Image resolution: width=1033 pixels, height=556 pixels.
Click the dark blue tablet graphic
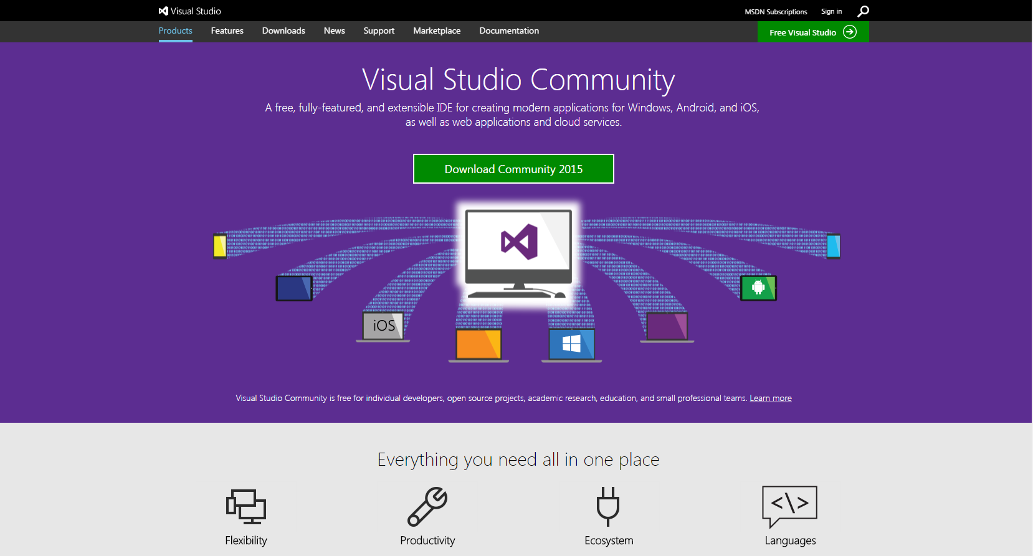pos(294,288)
